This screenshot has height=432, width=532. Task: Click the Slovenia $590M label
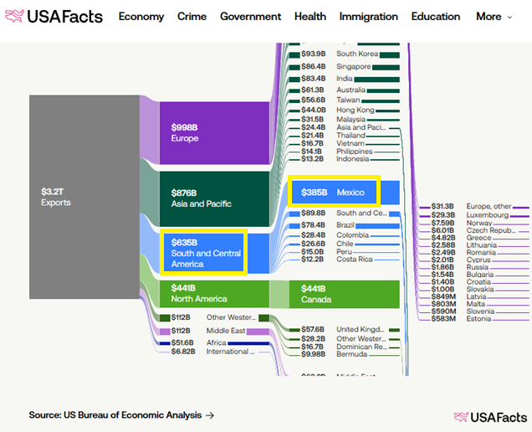(463, 311)
